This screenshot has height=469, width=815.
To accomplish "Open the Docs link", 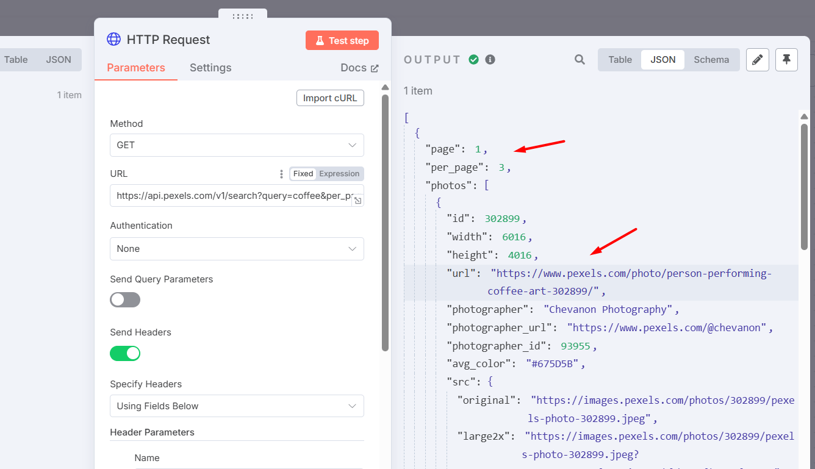I will coord(359,68).
